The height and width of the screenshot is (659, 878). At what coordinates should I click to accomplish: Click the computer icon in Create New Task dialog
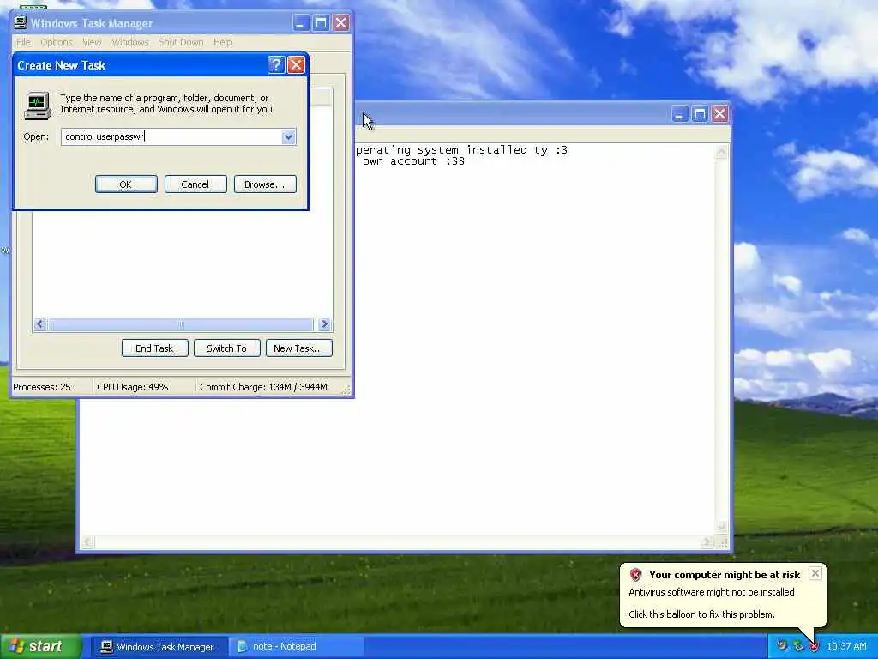tap(38, 106)
